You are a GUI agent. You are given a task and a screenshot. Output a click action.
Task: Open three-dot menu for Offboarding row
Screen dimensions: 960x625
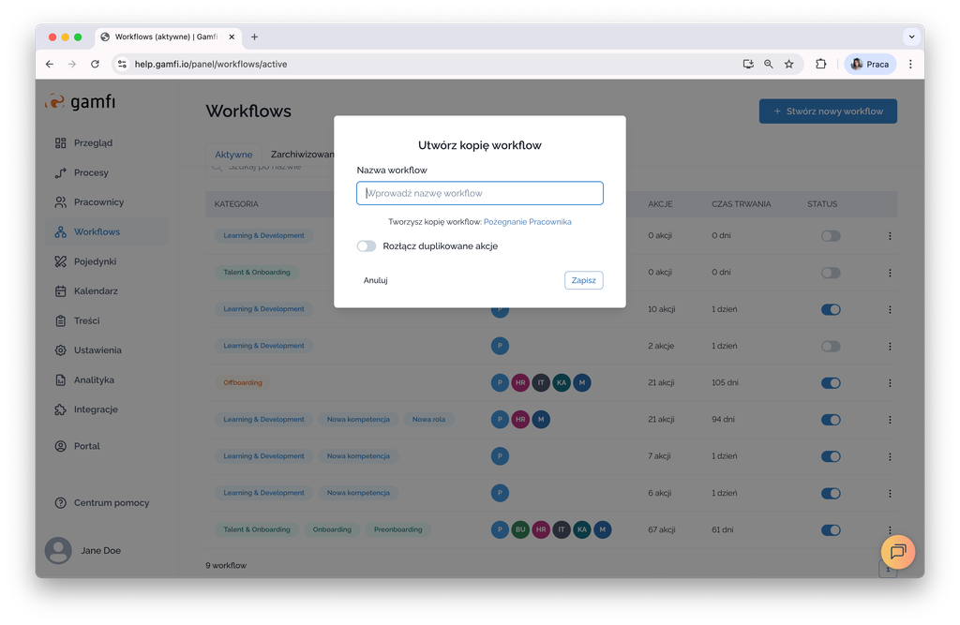(x=890, y=382)
